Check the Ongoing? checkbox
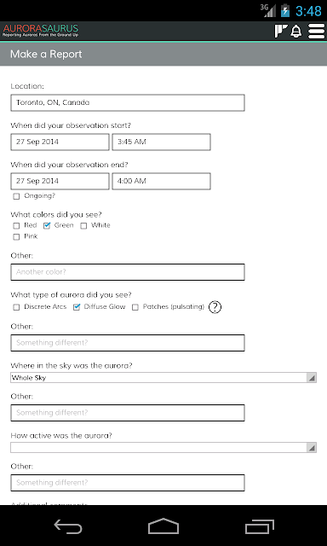 click(16, 196)
